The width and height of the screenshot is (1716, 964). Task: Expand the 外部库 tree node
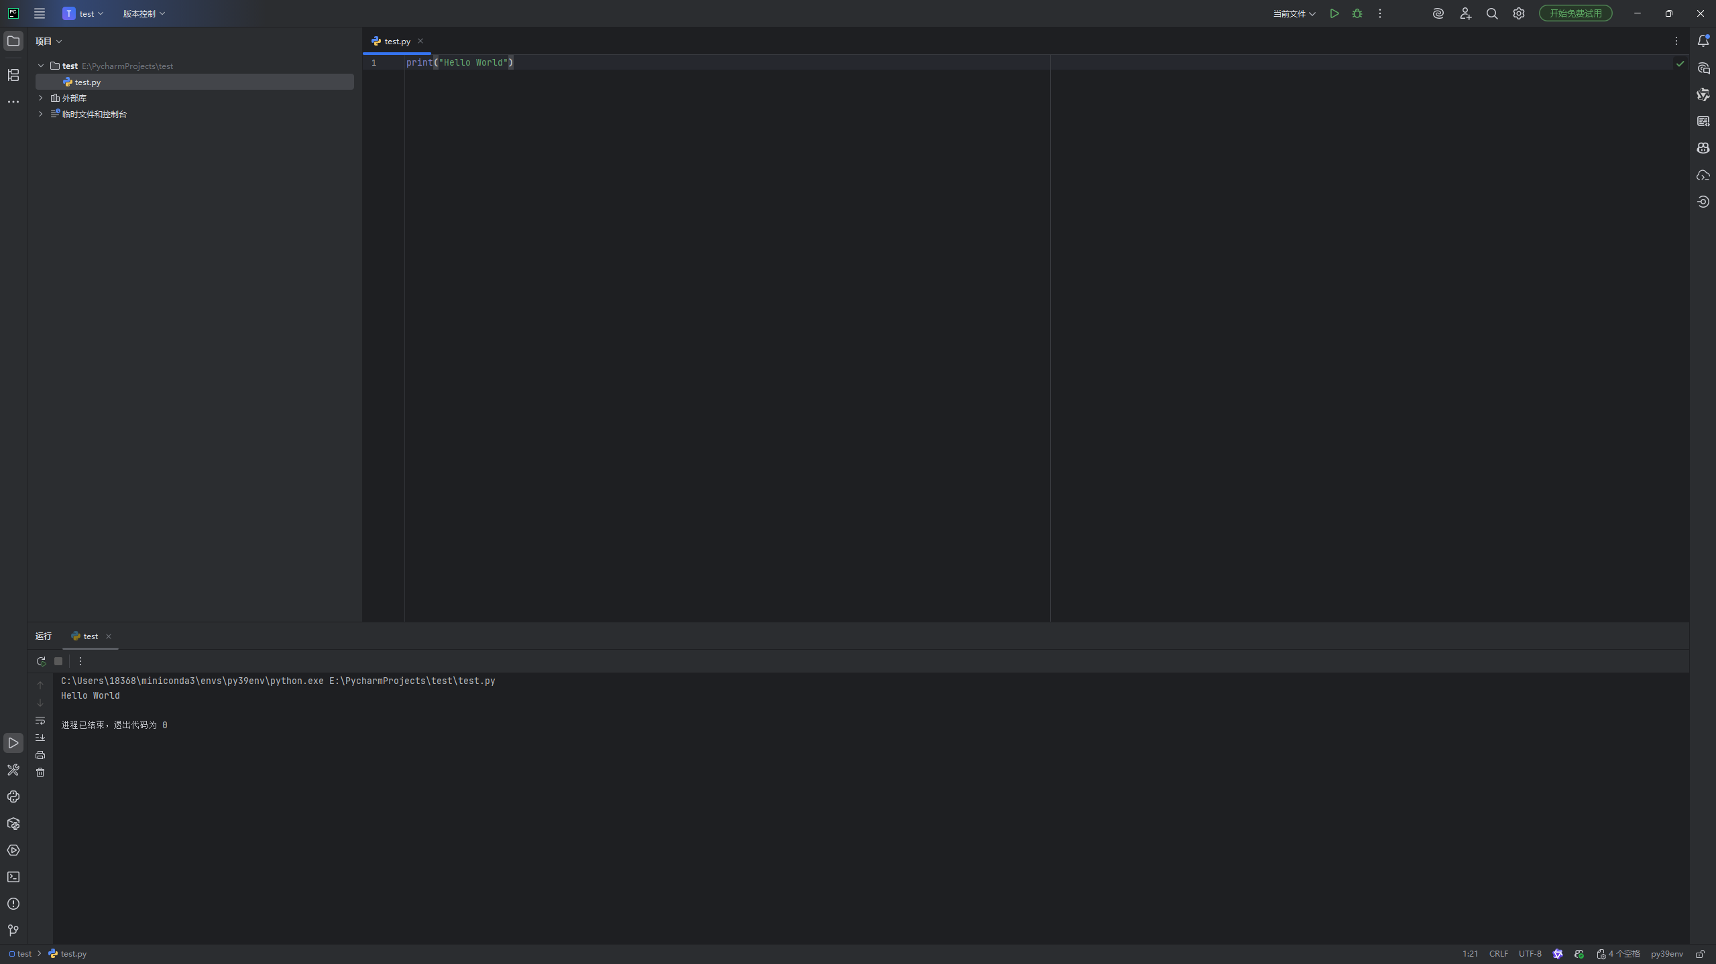coord(41,98)
